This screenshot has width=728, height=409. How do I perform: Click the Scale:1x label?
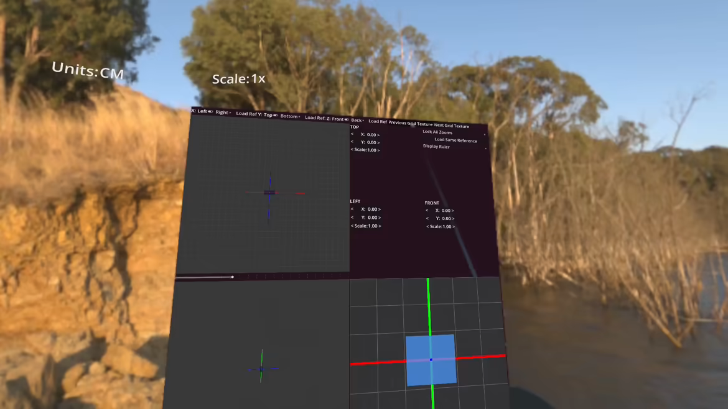coord(239,79)
